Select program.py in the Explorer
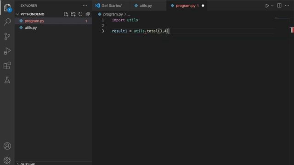This screenshot has height=165, width=294. pyautogui.click(x=53, y=21)
